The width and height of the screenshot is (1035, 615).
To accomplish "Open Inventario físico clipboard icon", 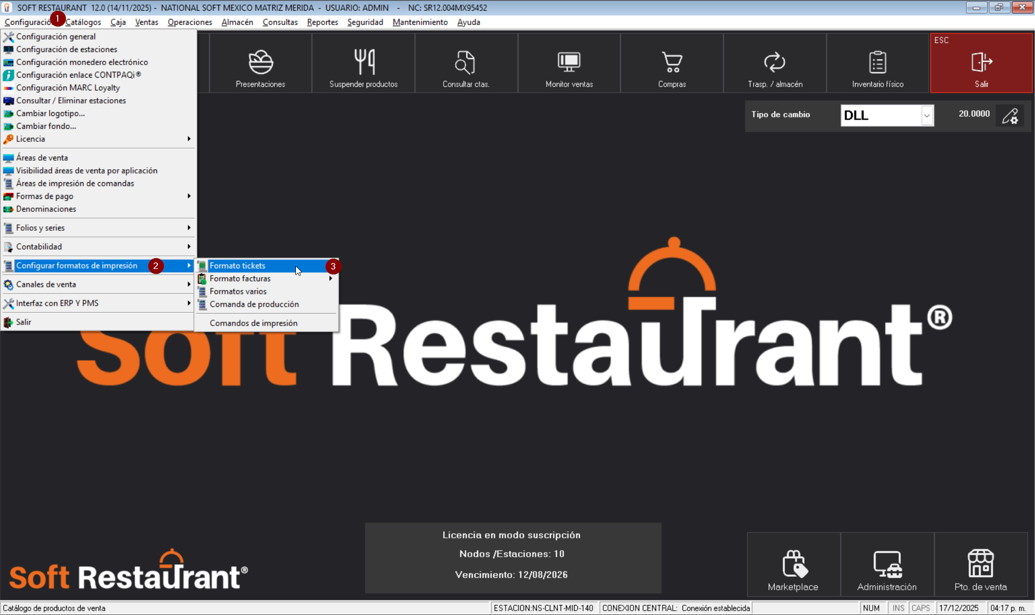I will 878,63.
